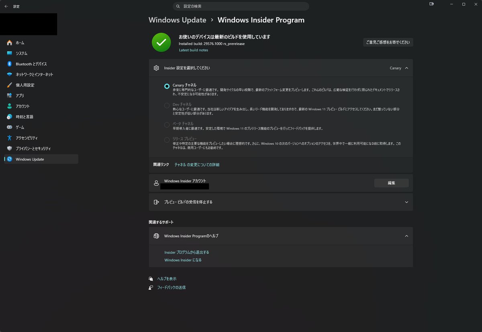
Task: Open プライバシーとセキュリティ page
Action: click(x=41, y=149)
